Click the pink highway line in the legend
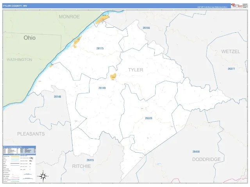This screenshot has width=250, height=187. (15, 178)
